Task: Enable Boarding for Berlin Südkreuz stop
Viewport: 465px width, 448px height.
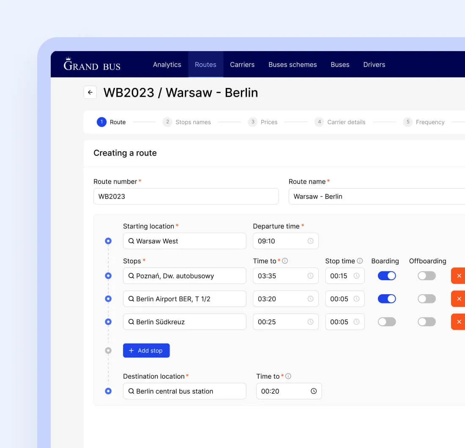Action: click(387, 322)
